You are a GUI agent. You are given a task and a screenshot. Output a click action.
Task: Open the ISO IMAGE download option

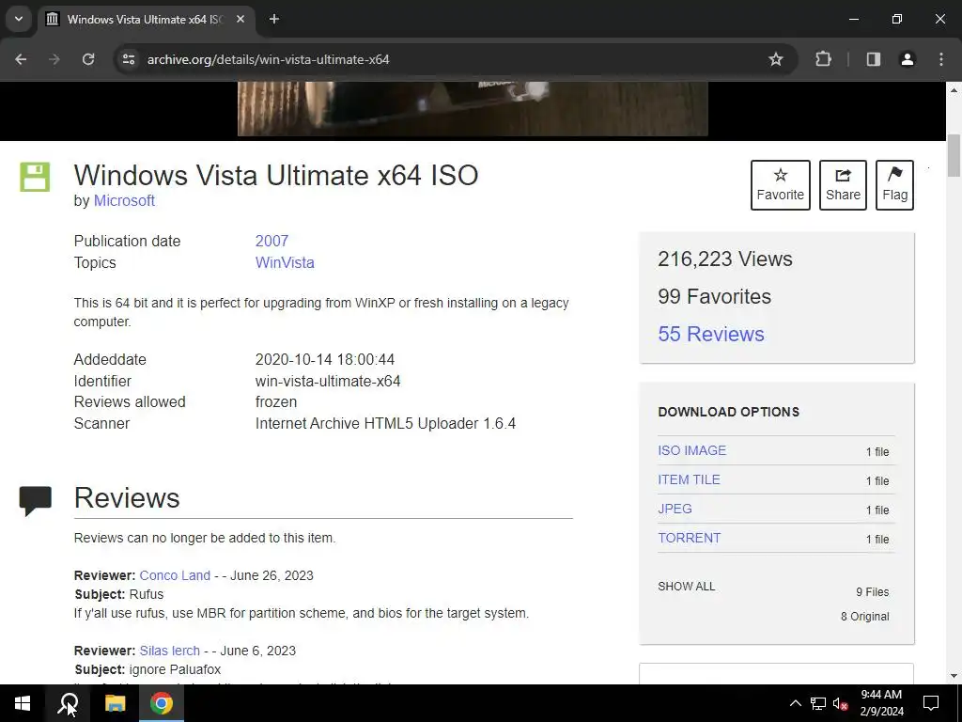click(x=692, y=450)
